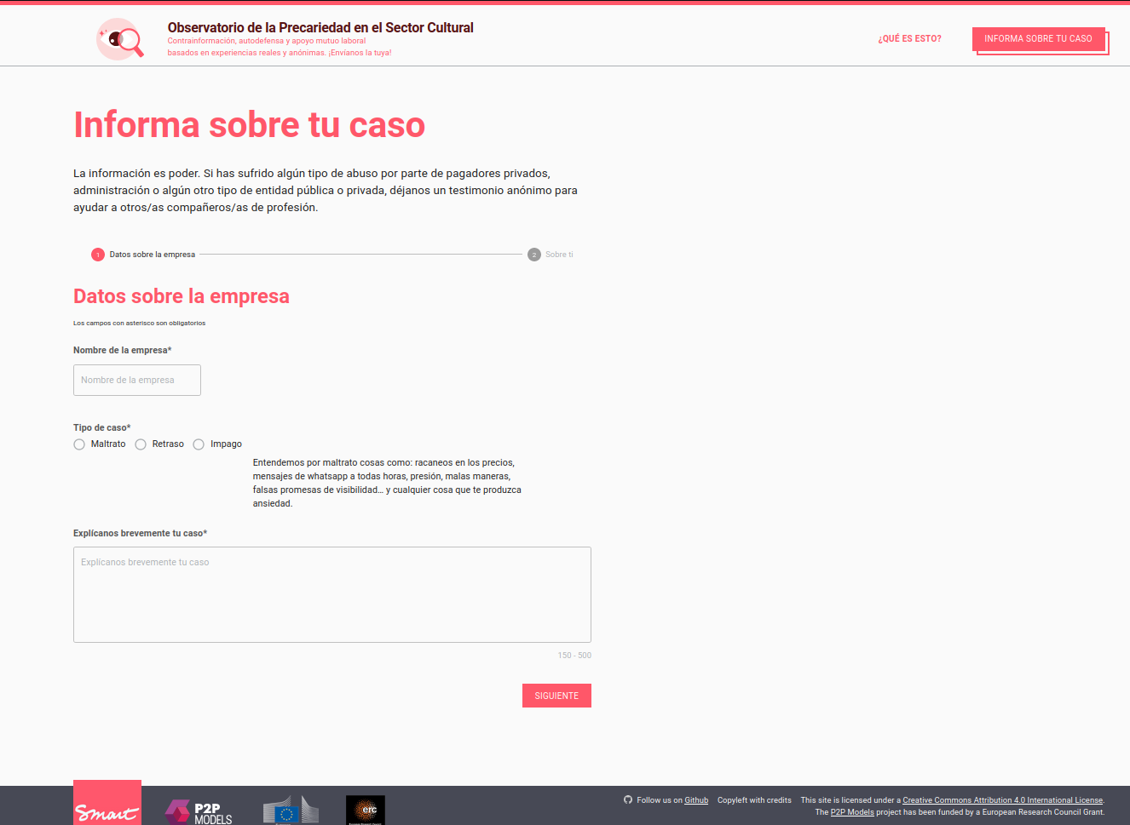Click the Copyleft with credits text
The width and height of the screenshot is (1130, 825).
754,799
